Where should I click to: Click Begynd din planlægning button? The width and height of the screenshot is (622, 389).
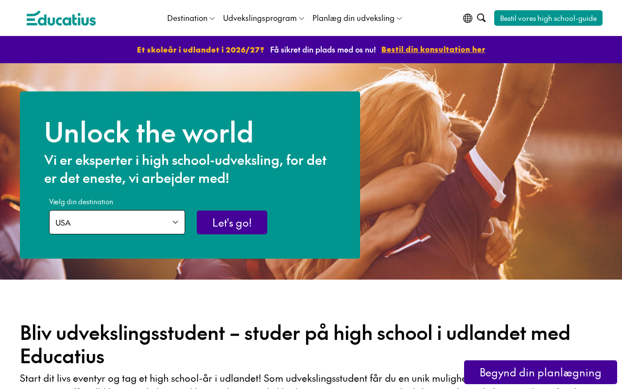[540, 372]
